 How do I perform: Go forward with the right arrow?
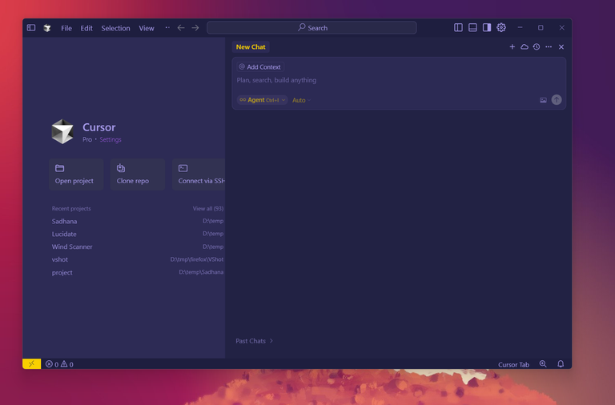click(195, 28)
